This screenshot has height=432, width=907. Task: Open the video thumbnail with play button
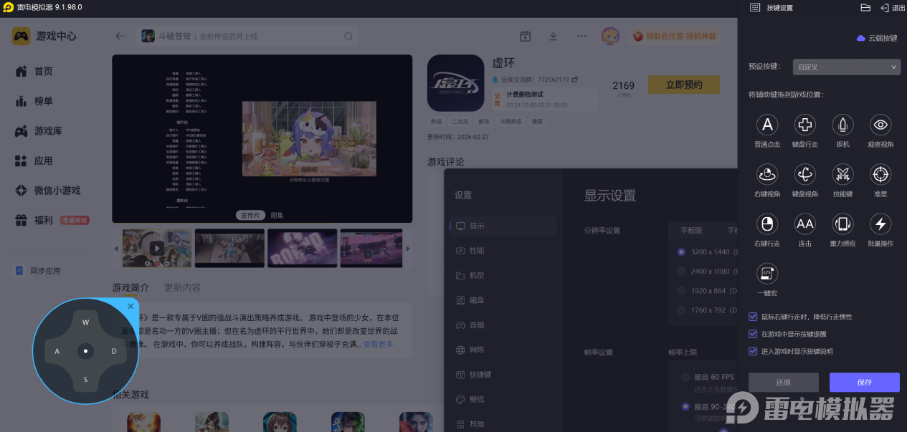tap(156, 249)
